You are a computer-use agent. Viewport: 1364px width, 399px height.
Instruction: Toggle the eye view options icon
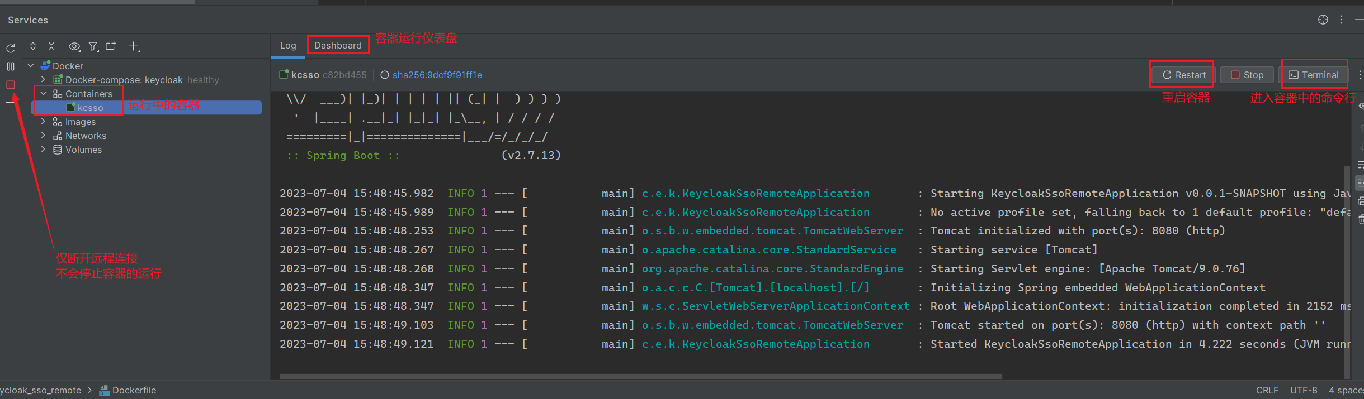click(74, 47)
